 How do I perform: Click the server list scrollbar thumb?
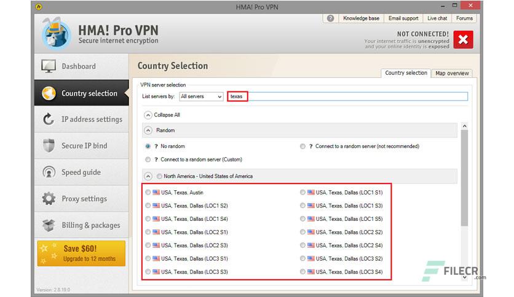[x=464, y=177]
